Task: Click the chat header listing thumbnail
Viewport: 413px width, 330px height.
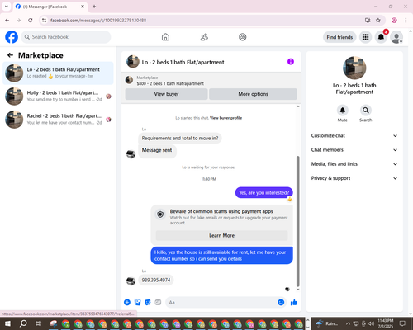Action: (x=133, y=62)
